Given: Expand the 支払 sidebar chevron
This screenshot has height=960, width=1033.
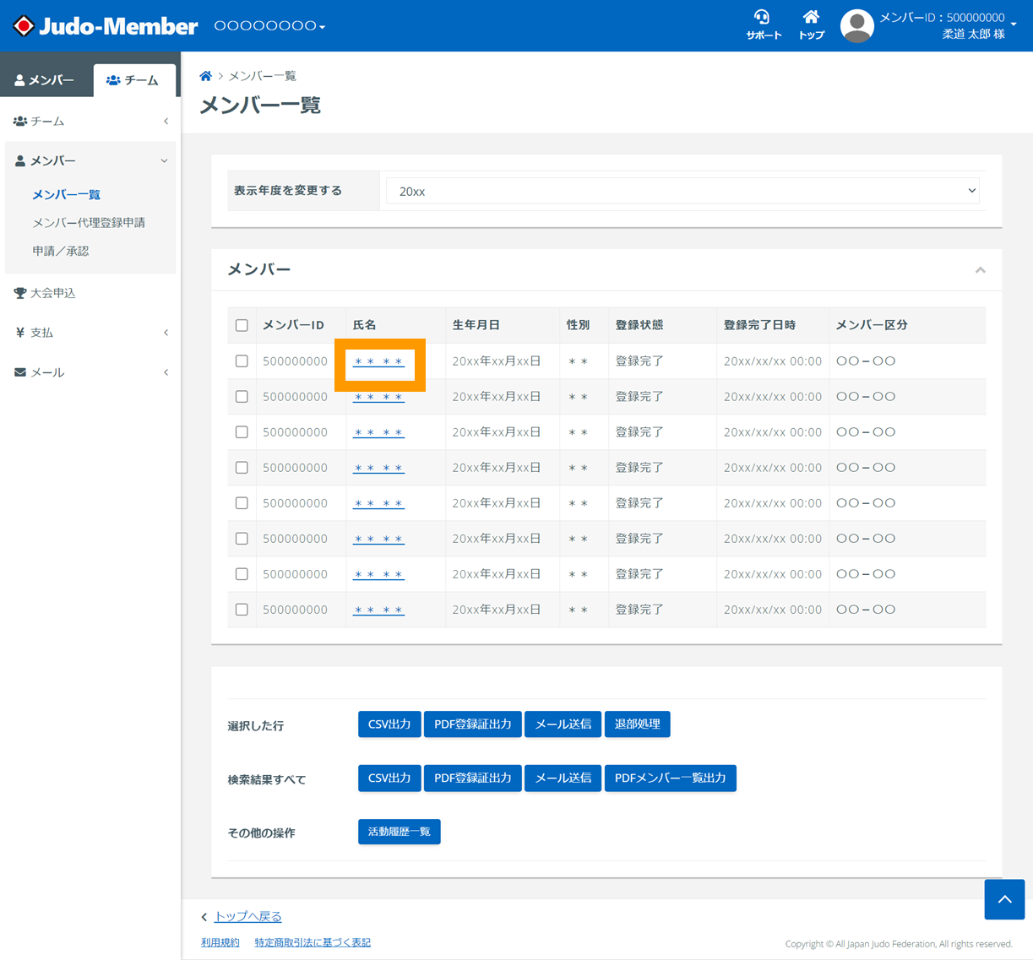Looking at the screenshot, I should pos(166,333).
